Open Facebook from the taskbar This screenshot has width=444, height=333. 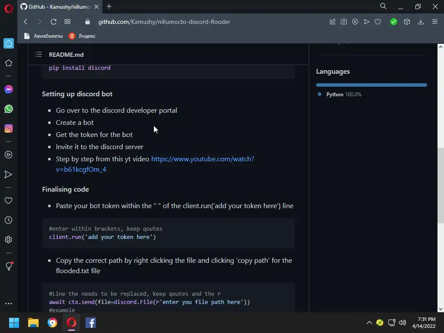[x=91, y=323]
